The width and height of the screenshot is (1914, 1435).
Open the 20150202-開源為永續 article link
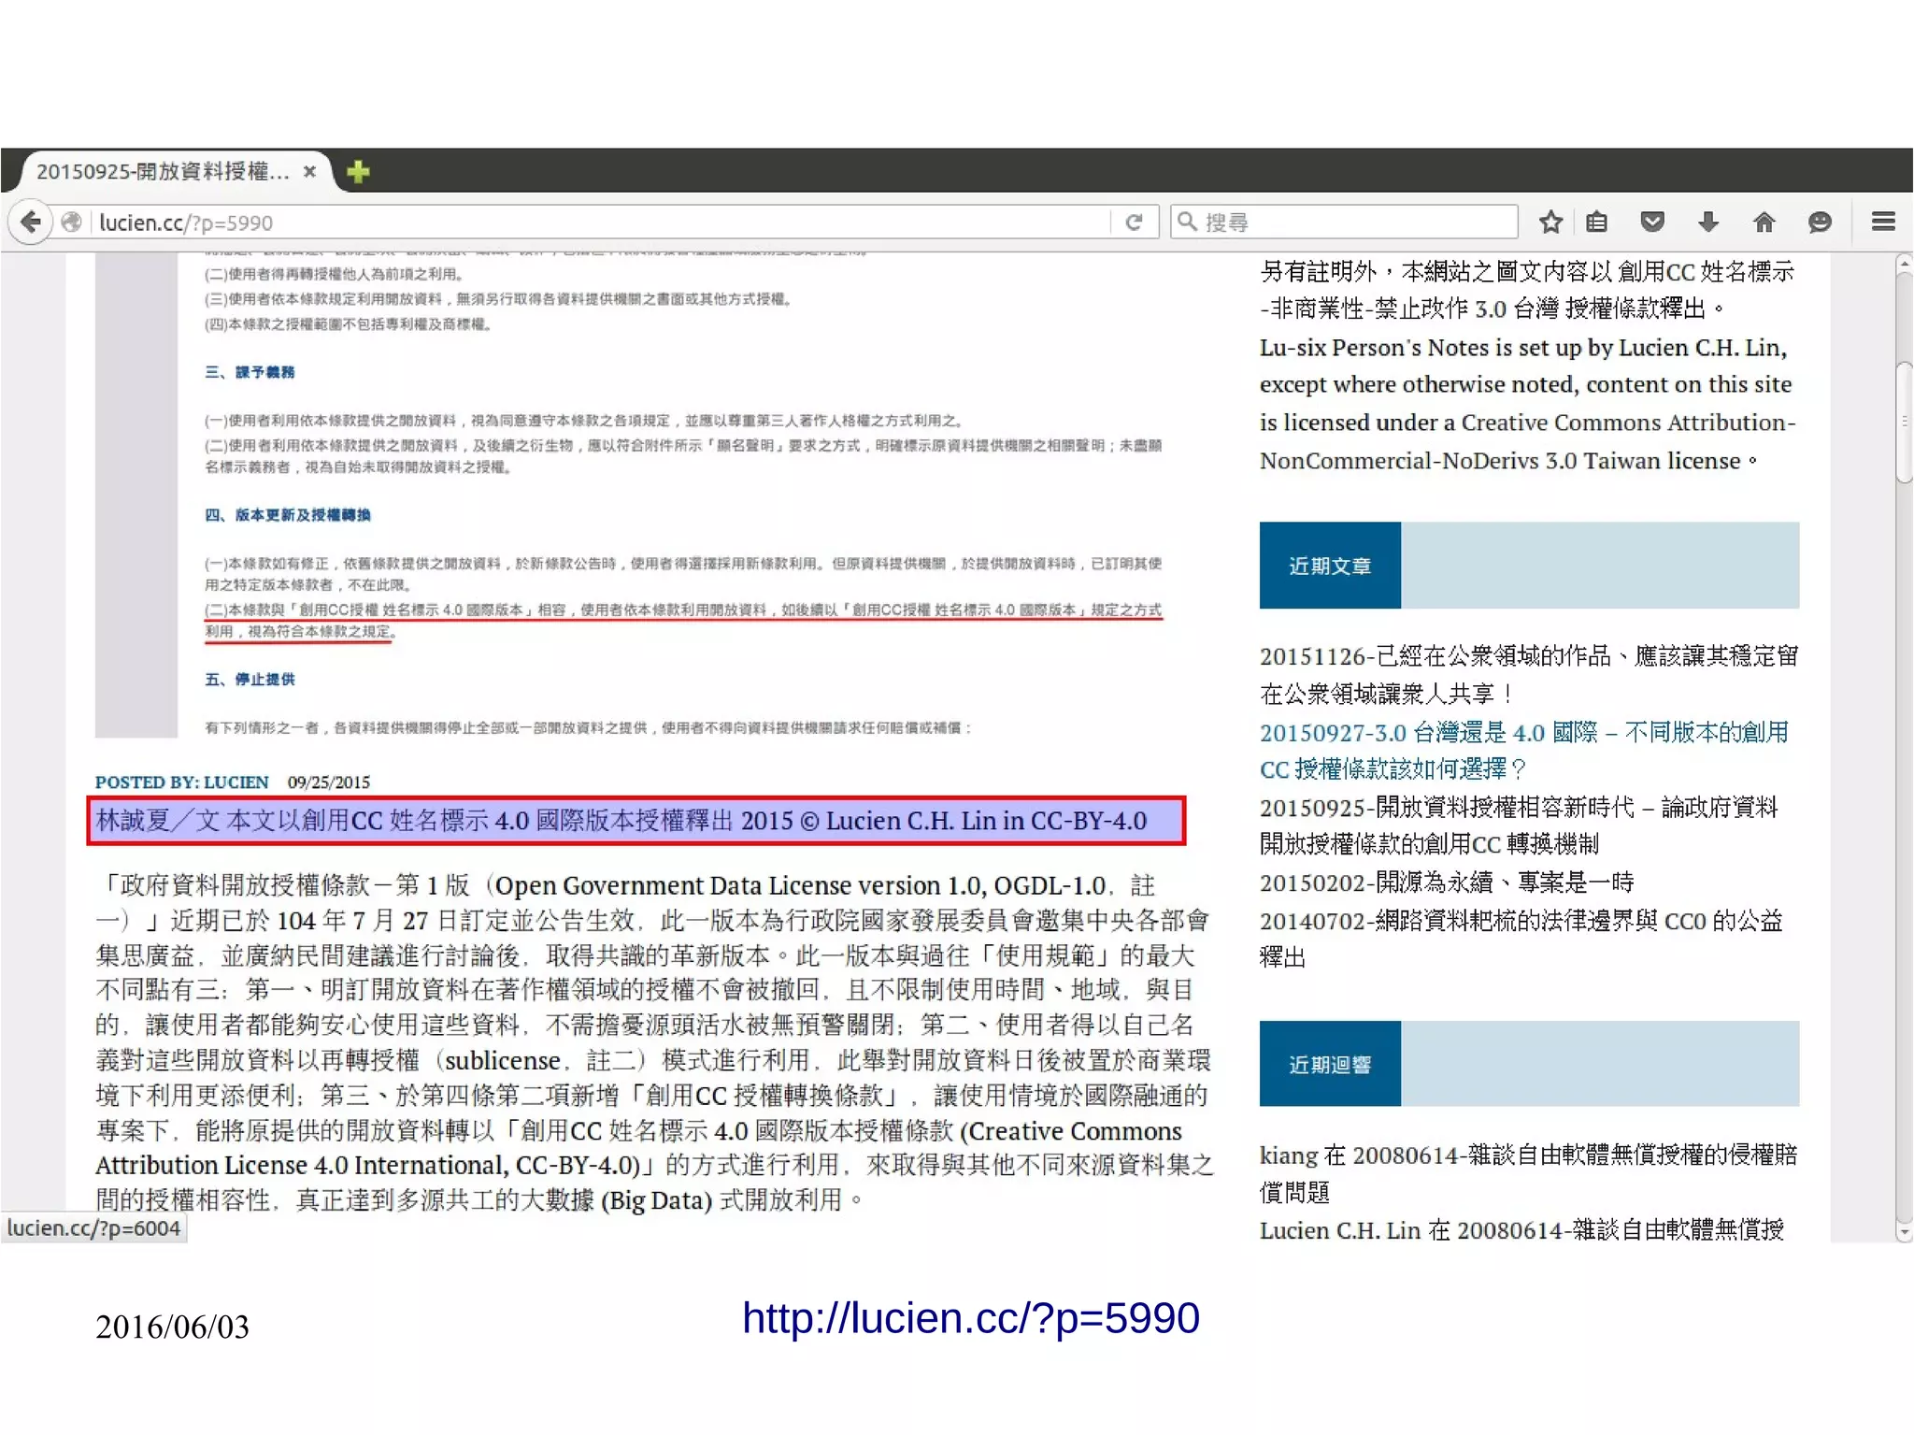coord(1446,883)
